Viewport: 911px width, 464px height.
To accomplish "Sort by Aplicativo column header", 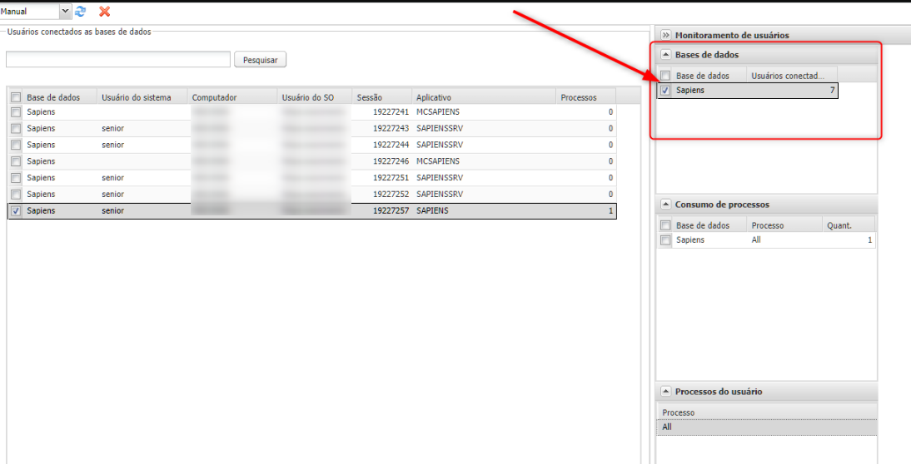I will point(483,97).
